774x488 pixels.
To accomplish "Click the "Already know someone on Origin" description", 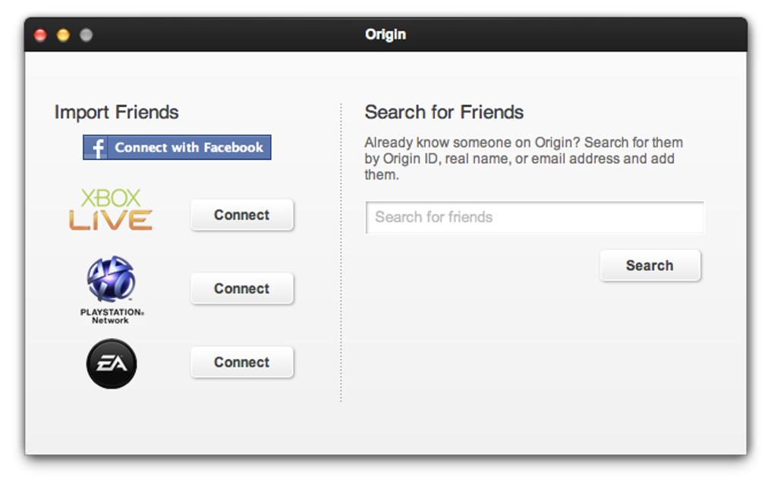I will [x=524, y=159].
